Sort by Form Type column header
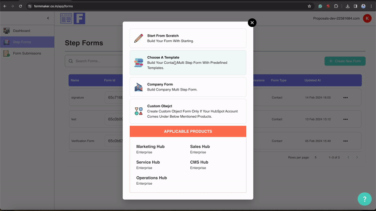The image size is (376, 211). pyautogui.click(x=279, y=80)
